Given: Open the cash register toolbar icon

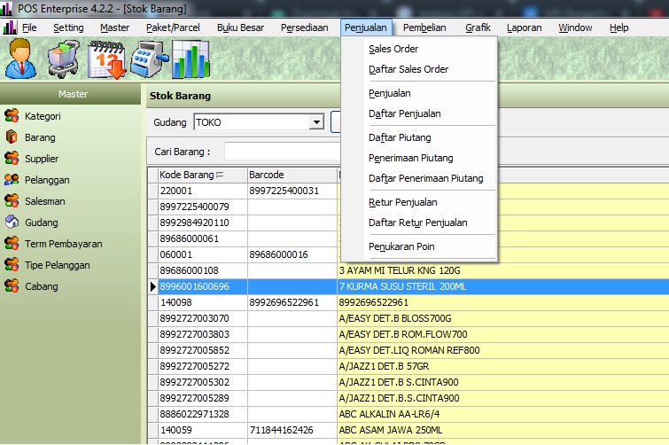Looking at the screenshot, I should (x=148, y=59).
